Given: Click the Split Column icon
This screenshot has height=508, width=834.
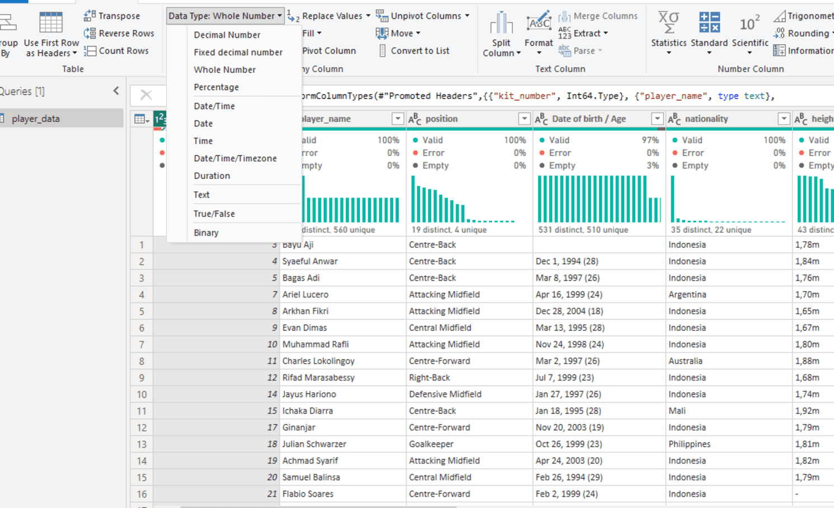Looking at the screenshot, I should (501, 23).
